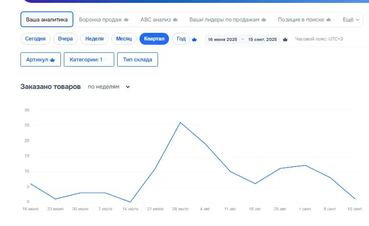Select the Вчера period
Screen dimensions: 369x226
[65, 39]
